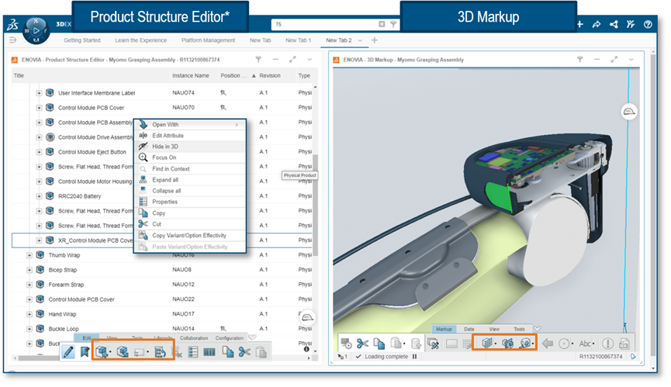Select Copy Variant/Option Effectivity menu entry
The image size is (671, 387).
pos(190,235)
